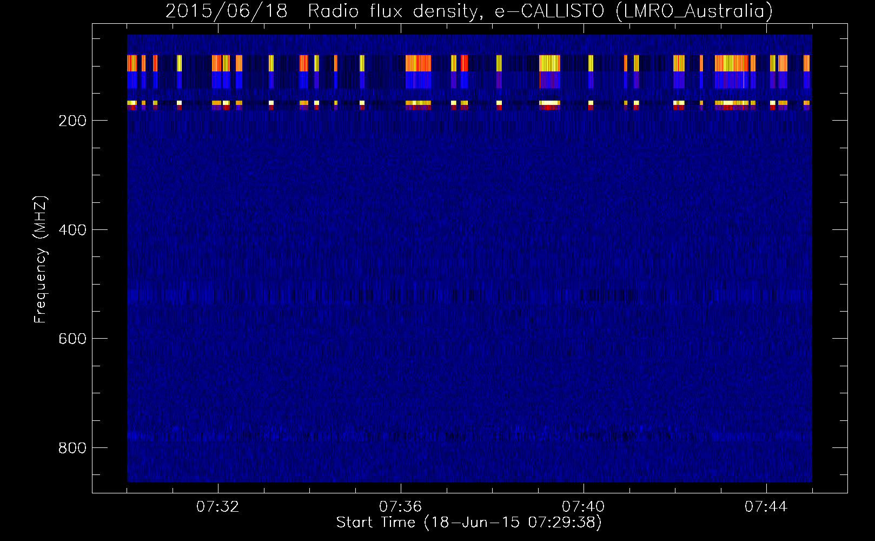The width and height of the screenshot is (875, 541).
Task: Select the "600" frequency tick label
Action: coord(72,339)
